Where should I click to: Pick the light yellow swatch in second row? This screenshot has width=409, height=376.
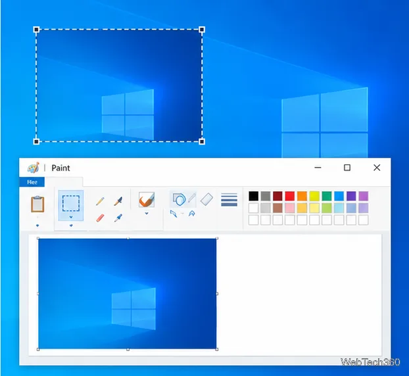[x=314, y=208]
